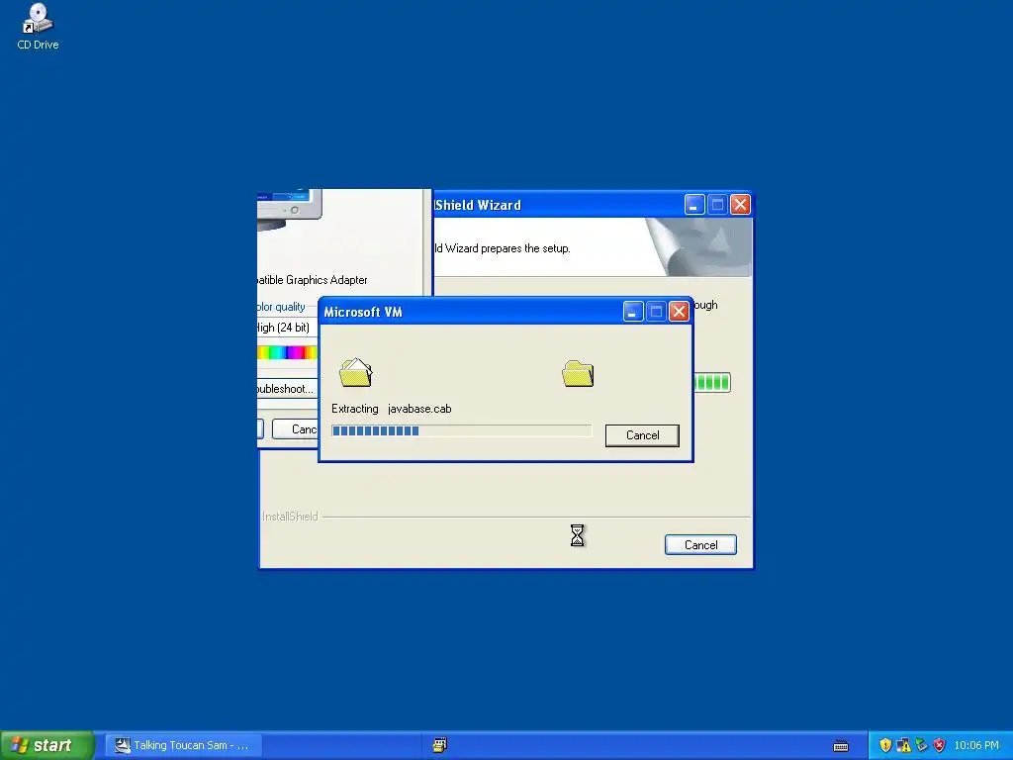Click the network warning tray icon
Screen dimensions: 1013x760
[x=903, y=745]
